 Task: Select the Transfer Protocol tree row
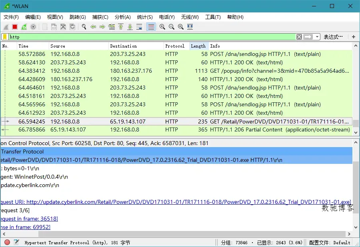pyautogui.click(x=176, y=151)
